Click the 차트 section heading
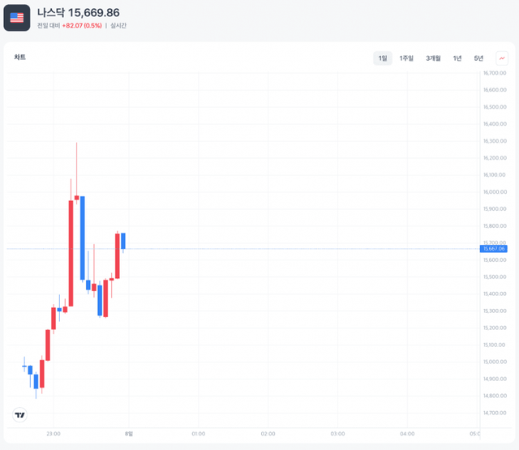This screenshot has height=450, width=519. (19, 58)
